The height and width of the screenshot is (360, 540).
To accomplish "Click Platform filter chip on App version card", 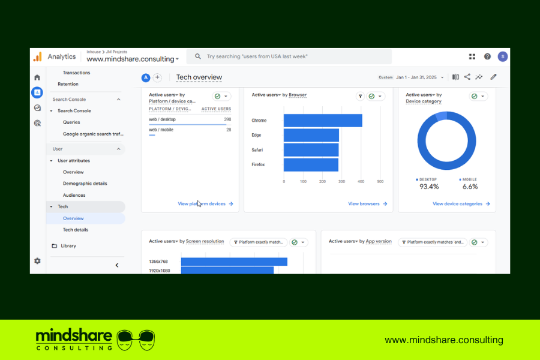I will (433, 242).
